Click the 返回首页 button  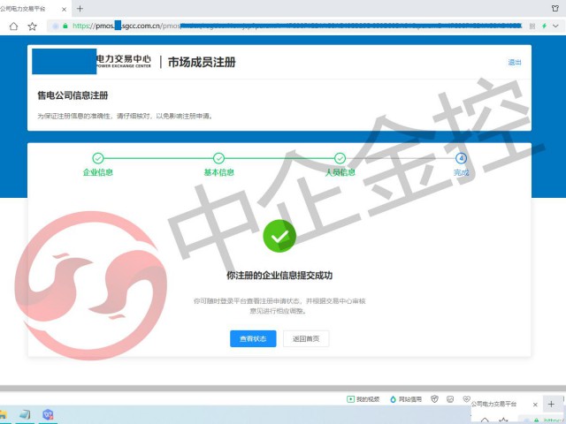tap(306, 338)
